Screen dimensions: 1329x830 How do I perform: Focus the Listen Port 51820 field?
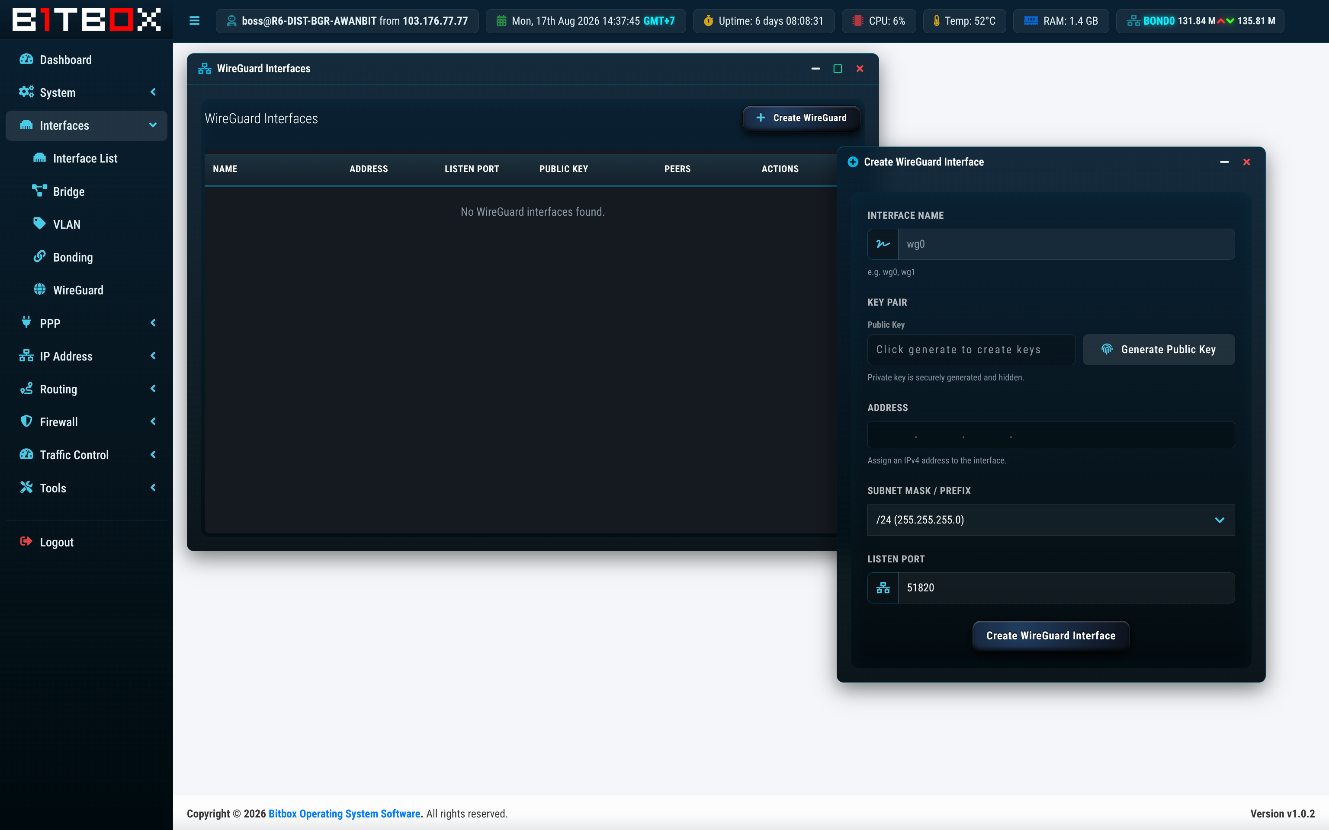point(1066,588)
